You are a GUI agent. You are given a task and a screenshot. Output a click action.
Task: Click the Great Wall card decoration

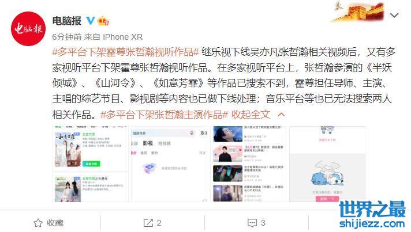358,12
